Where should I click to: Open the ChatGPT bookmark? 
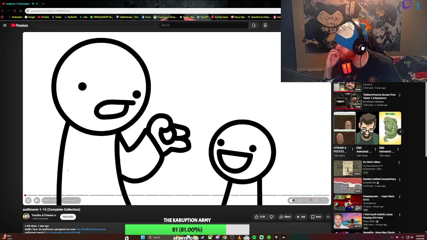pos(203,17)
